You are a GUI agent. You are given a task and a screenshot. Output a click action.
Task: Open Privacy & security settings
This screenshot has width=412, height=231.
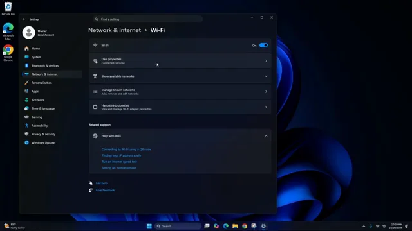click(52, 134)
